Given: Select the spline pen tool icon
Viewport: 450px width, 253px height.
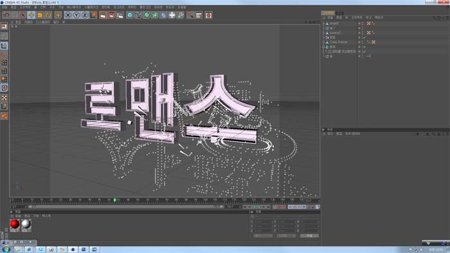Looking at the screenshot, I should click(138, 15).
